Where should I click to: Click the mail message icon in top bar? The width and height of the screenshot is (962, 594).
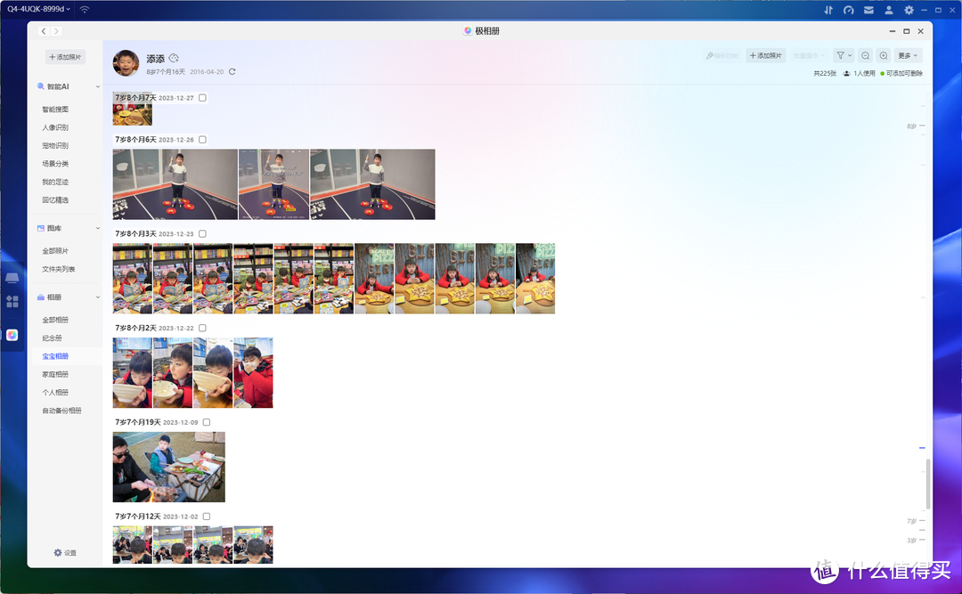point(868,10)
